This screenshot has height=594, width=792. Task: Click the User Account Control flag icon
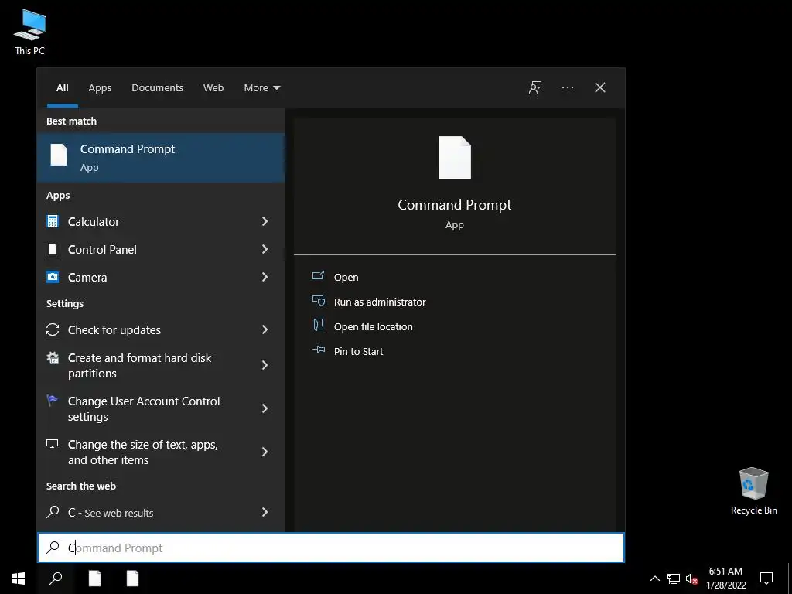[x=52, y=401]
